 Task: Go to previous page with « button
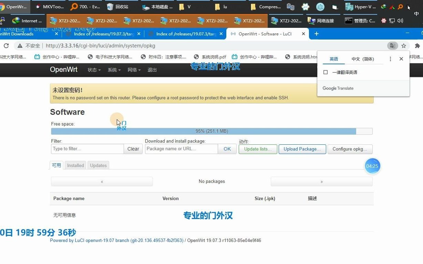102,181
